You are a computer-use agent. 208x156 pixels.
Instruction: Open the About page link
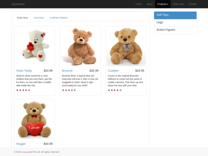click(x=149, y=4)
